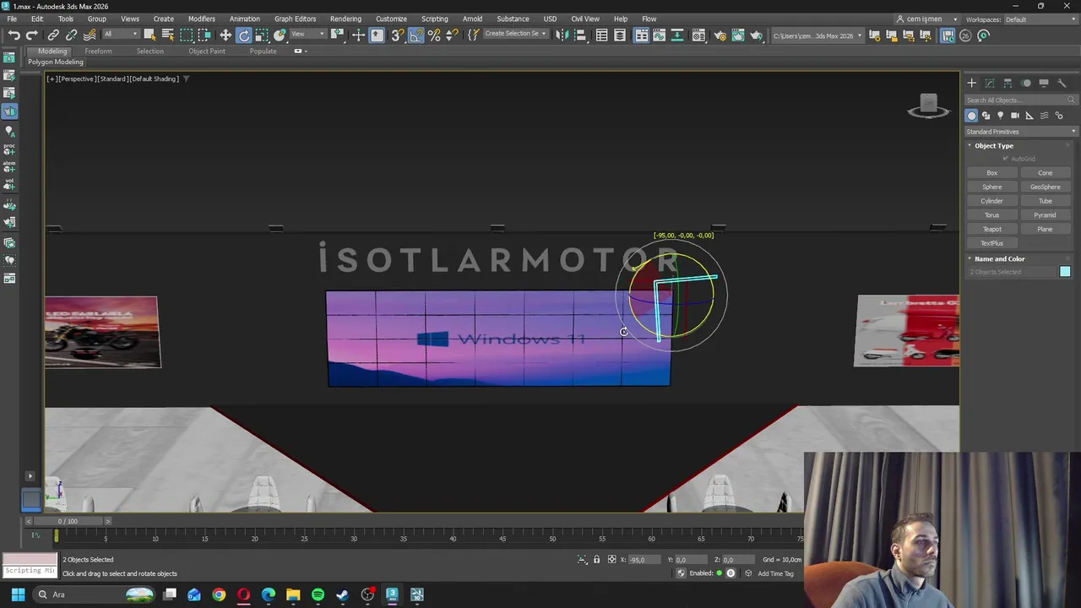Open the Create Selection Set dropdown

[514, 35]
